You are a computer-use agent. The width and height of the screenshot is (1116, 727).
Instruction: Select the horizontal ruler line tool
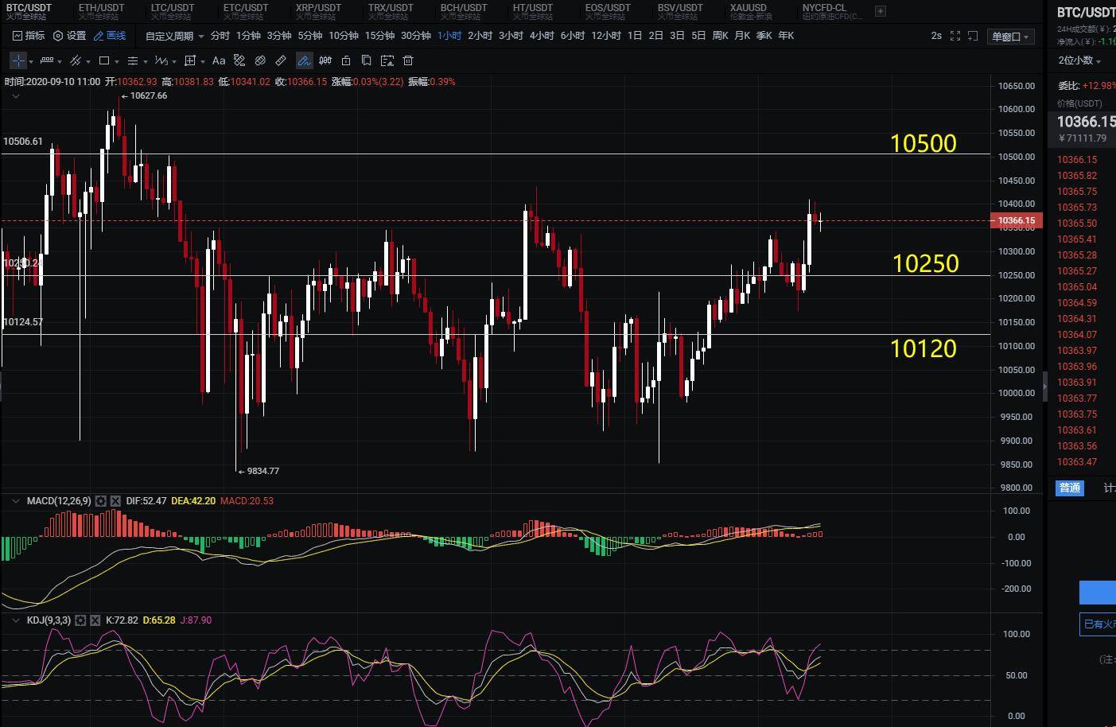47,60
